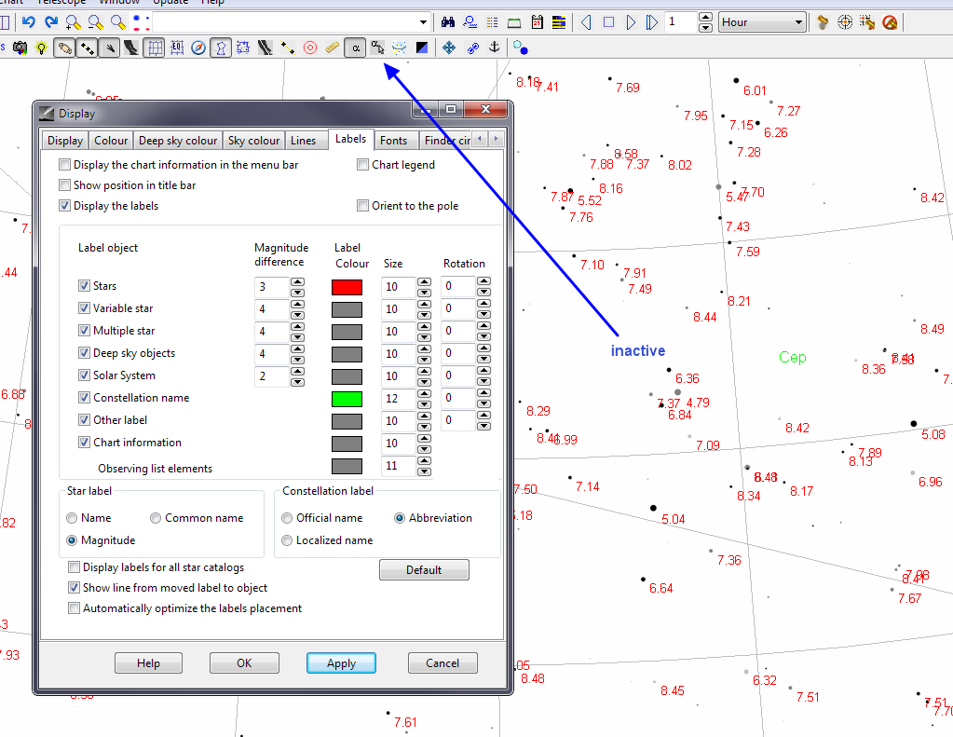Screen dimensions: 953x737
Task: Click the compass icon in toolbar
Action: [198, 48]
